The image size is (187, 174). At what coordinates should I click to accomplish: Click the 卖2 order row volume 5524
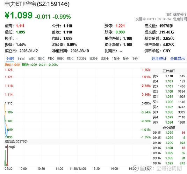point(181,92)
